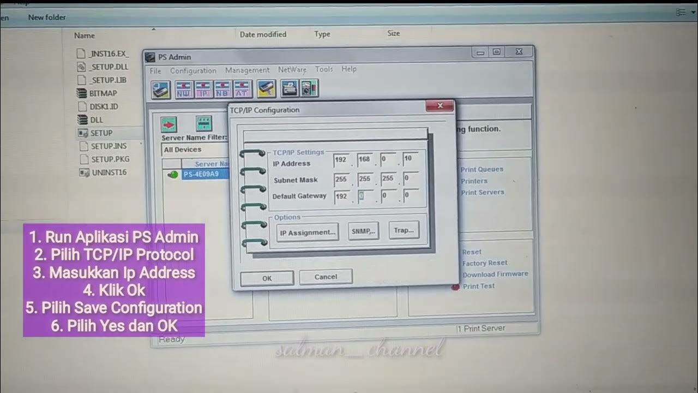Click the Print Servers link
This screenshot has width=698, height=393.
click(483, 192)
